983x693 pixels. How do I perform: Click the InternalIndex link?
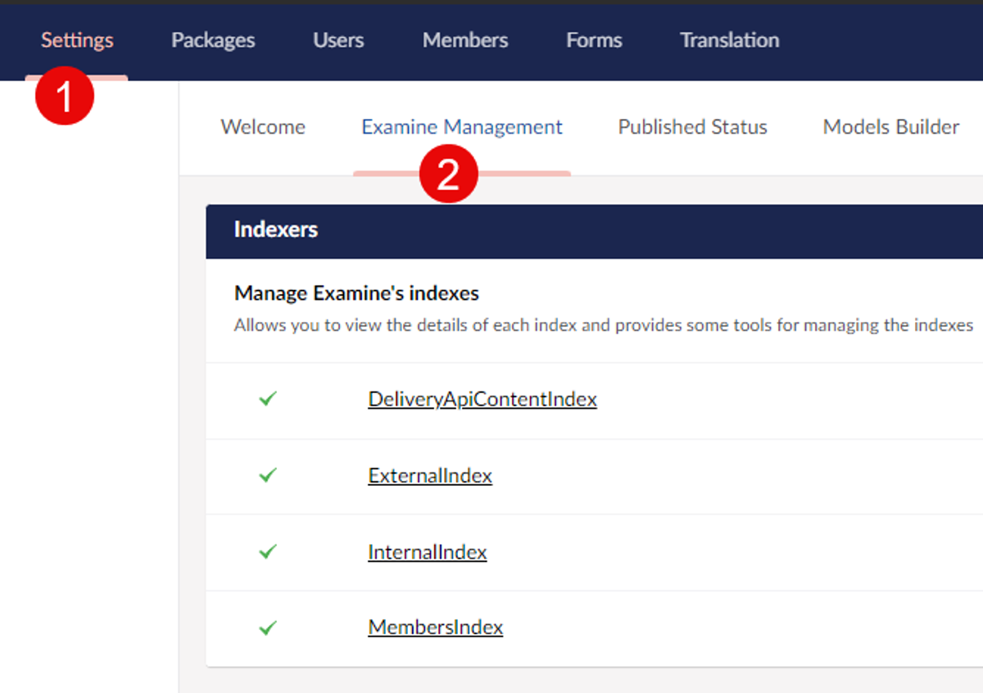427,552
